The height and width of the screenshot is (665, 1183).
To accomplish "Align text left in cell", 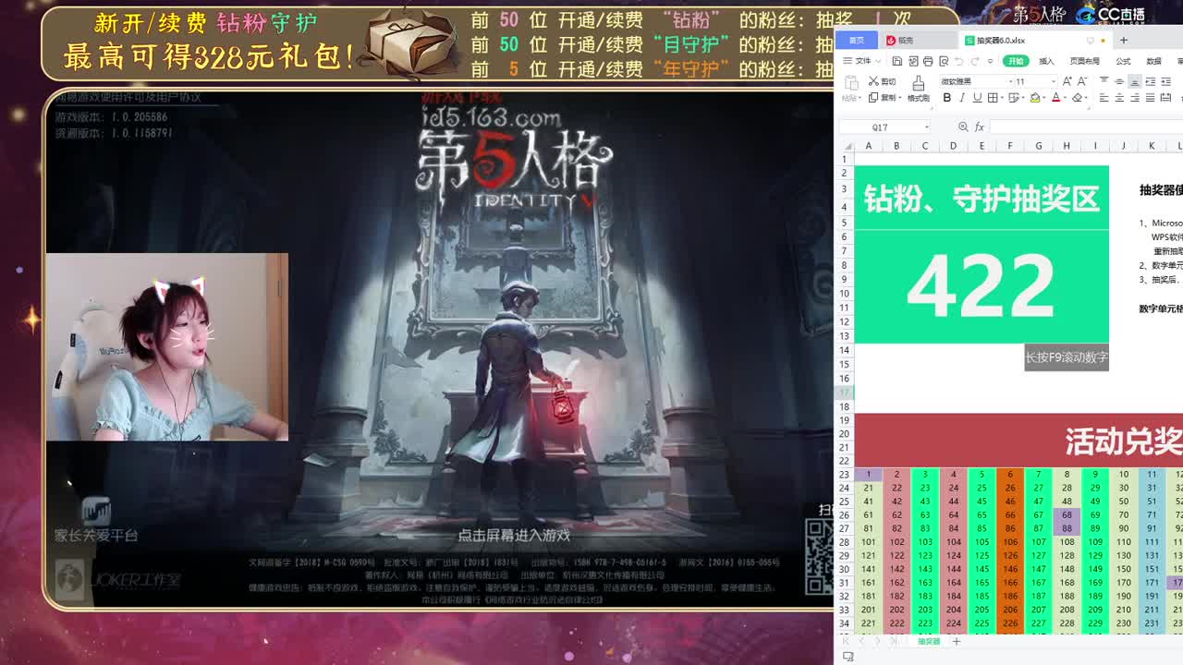I will [x=1104, y=98].
